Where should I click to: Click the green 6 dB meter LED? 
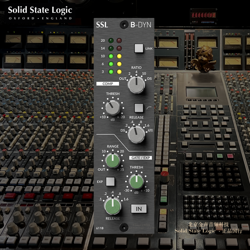[111, 64]
